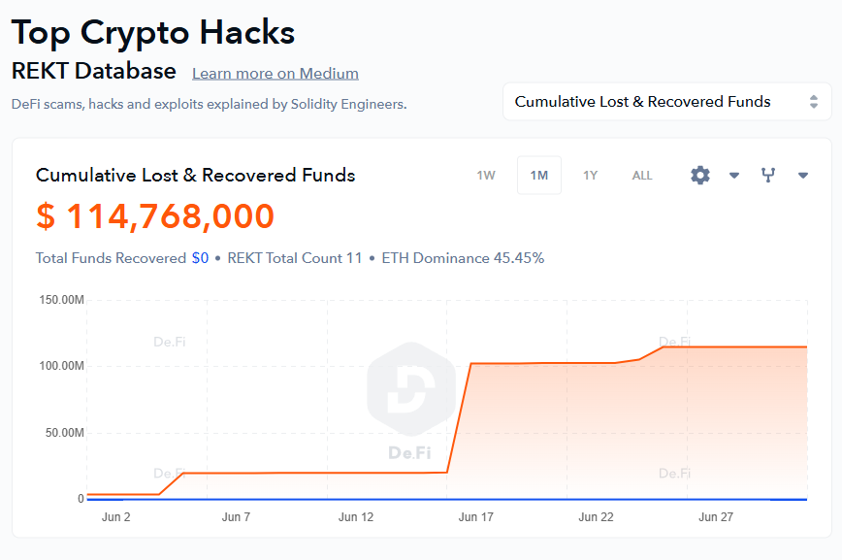Click the Top Crypto Hacks heading
The width and height of the screenshot is (842, 560).
(153, 32)
